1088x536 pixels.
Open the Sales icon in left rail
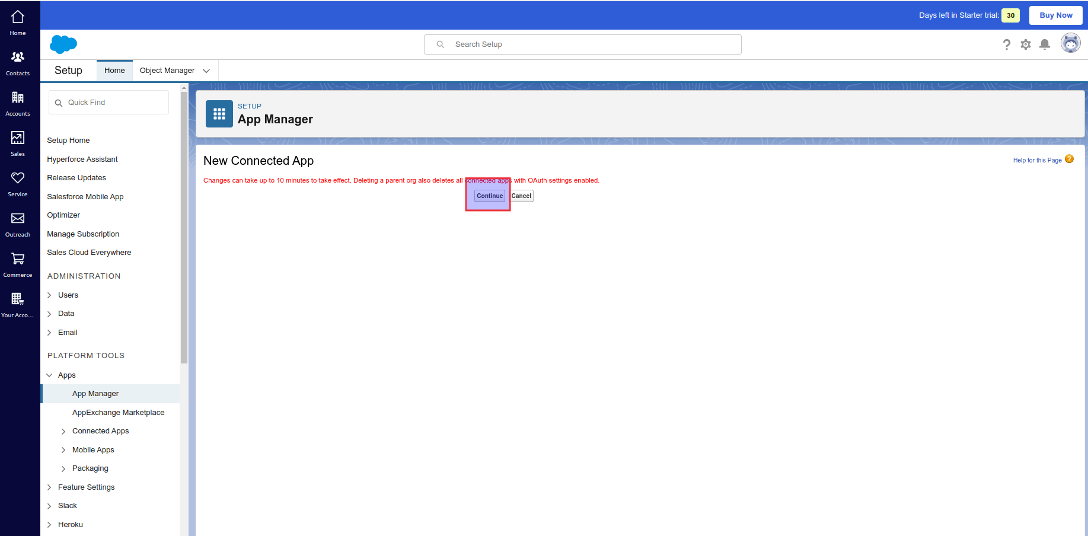point(18,138)
